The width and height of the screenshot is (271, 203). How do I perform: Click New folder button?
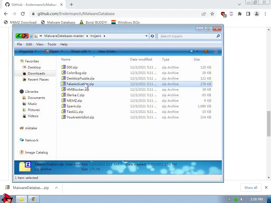107,51
